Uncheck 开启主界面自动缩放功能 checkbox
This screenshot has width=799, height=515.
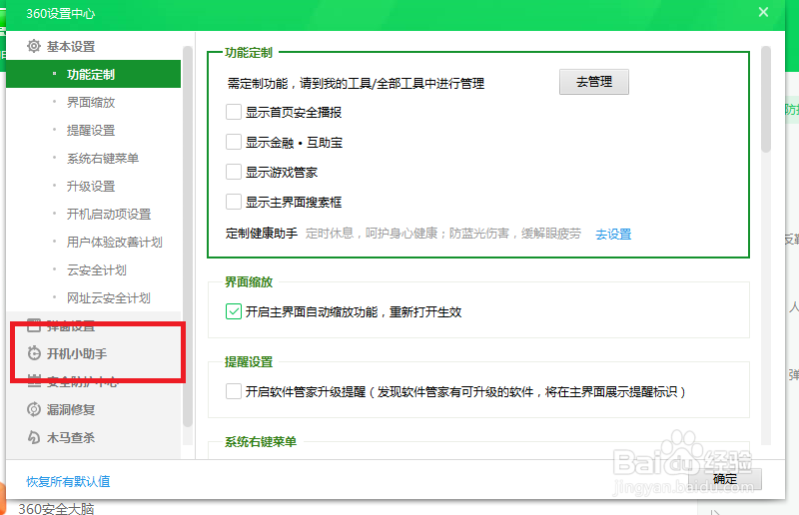tap(234, 311)
